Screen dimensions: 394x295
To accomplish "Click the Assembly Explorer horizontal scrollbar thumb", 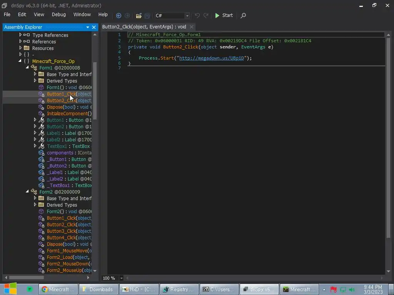I will coord(27,277).
